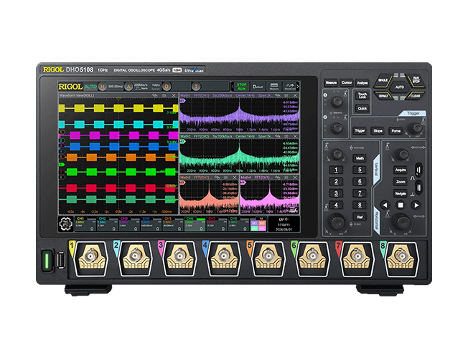Push the Quick button

[x=362, y=108]
